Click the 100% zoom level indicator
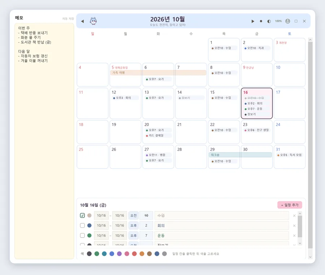The width and height of the screenshot is (325, 275). coord(278,21)
